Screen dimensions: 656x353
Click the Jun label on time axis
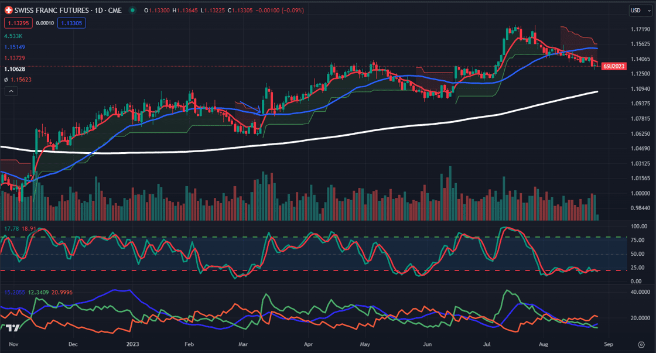(x=427, y=344)
